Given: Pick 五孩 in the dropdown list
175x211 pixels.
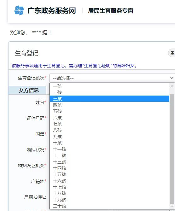Looking at the screenshot, I should pyautogui.click(x=110, y=111).
